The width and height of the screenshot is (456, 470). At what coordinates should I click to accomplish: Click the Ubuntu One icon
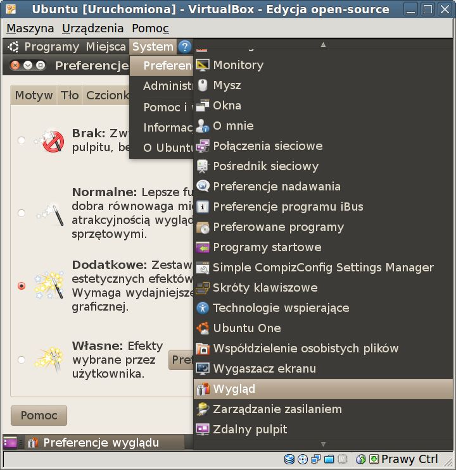(203, 328)
